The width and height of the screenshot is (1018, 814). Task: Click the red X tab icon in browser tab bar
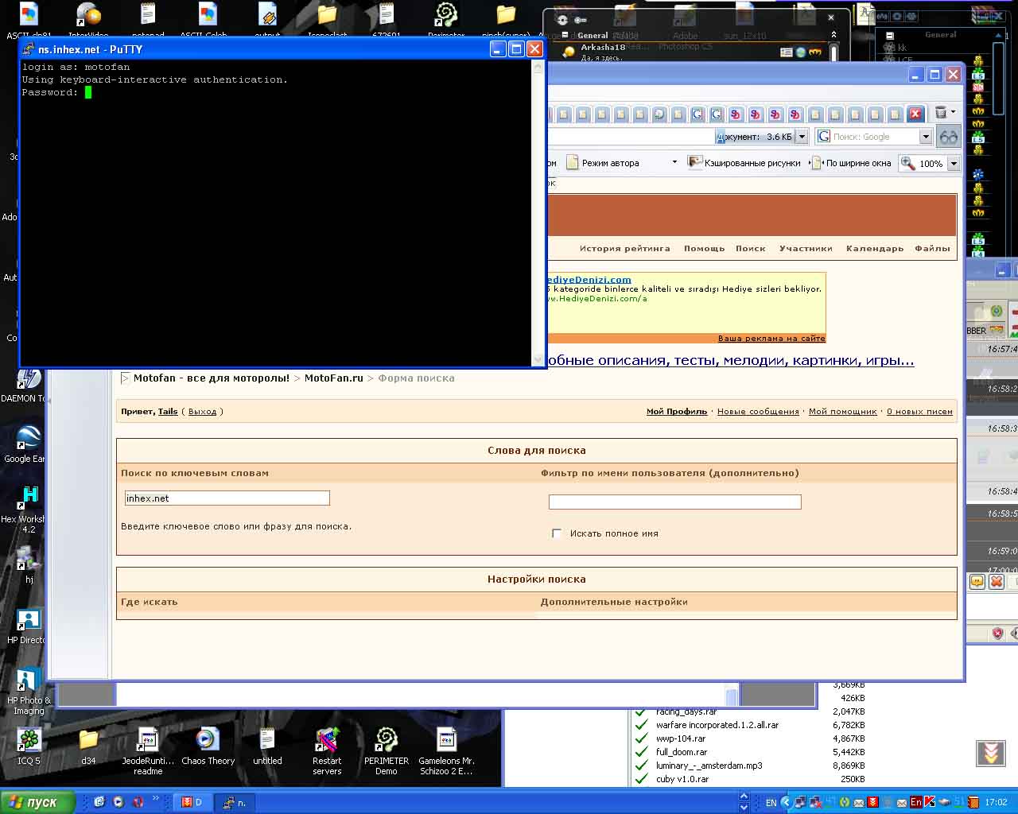(915, 114)
